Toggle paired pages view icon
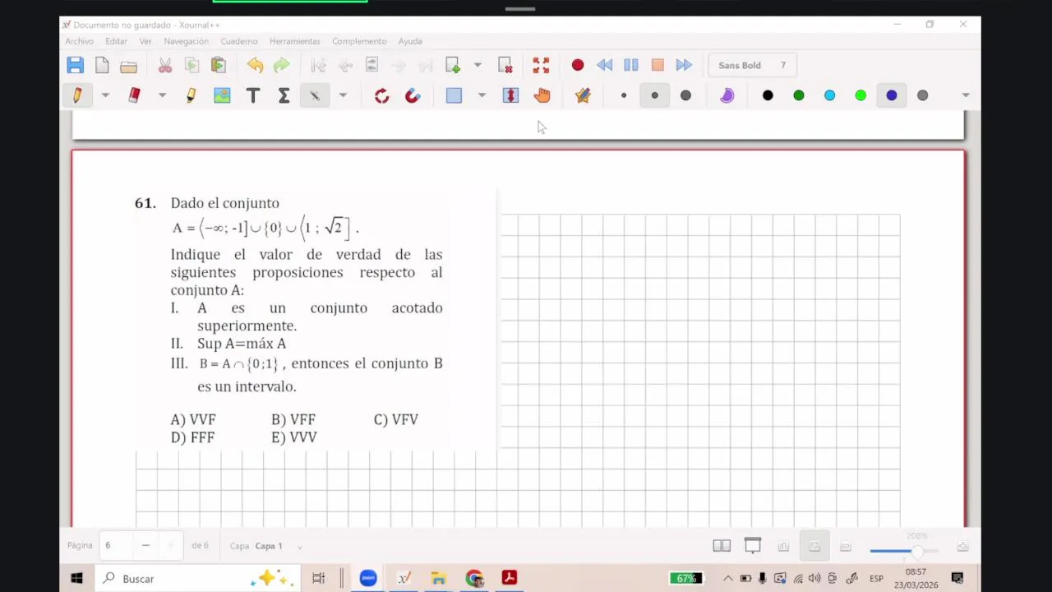Image resolution: width=1052 pixels, height=592 pixels. pyautogui.click(x=722, y=545)
